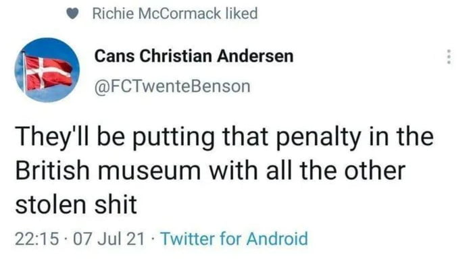The height and width of the screenshot is (259, 473).
Task: Open the three-dot more options menu
Action: [449, 57]
